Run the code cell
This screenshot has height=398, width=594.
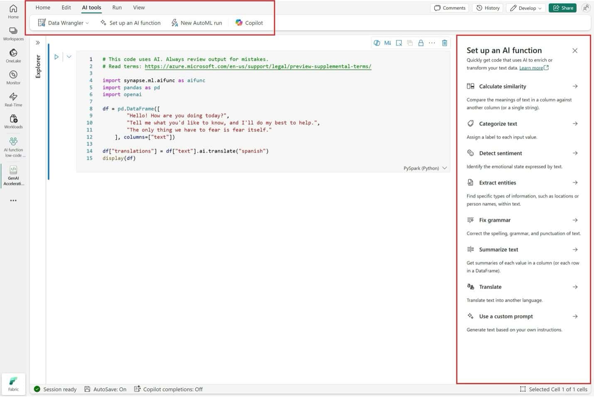56,57
